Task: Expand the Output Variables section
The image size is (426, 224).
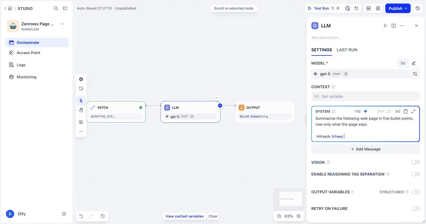Action: (332, 192)
